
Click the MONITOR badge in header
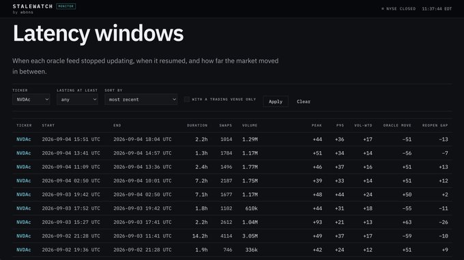pyautogui.click(x=66, y=6)
